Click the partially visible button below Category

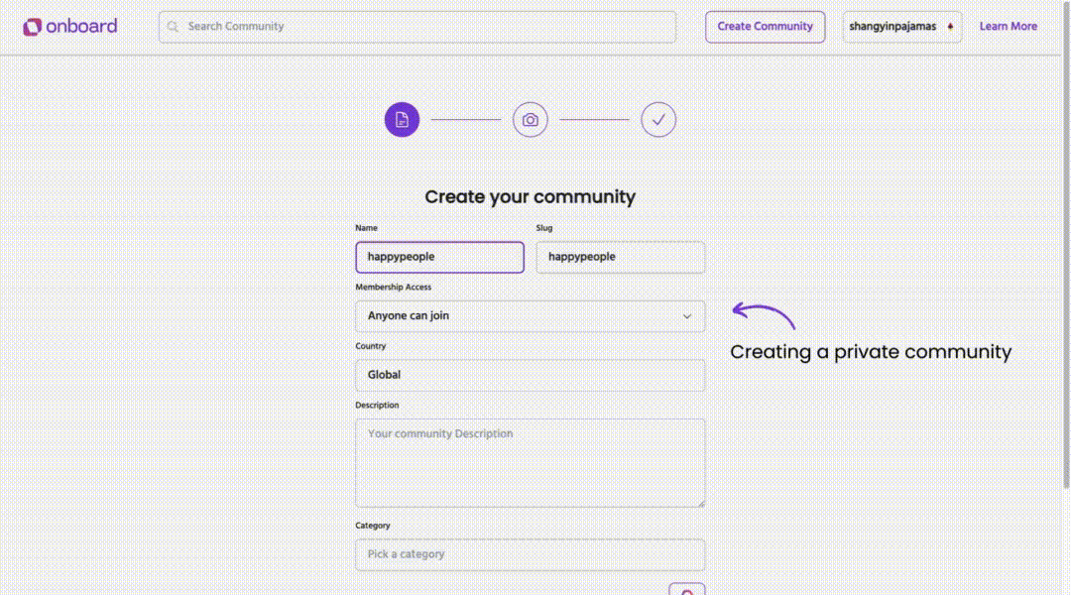click(687, 589)
